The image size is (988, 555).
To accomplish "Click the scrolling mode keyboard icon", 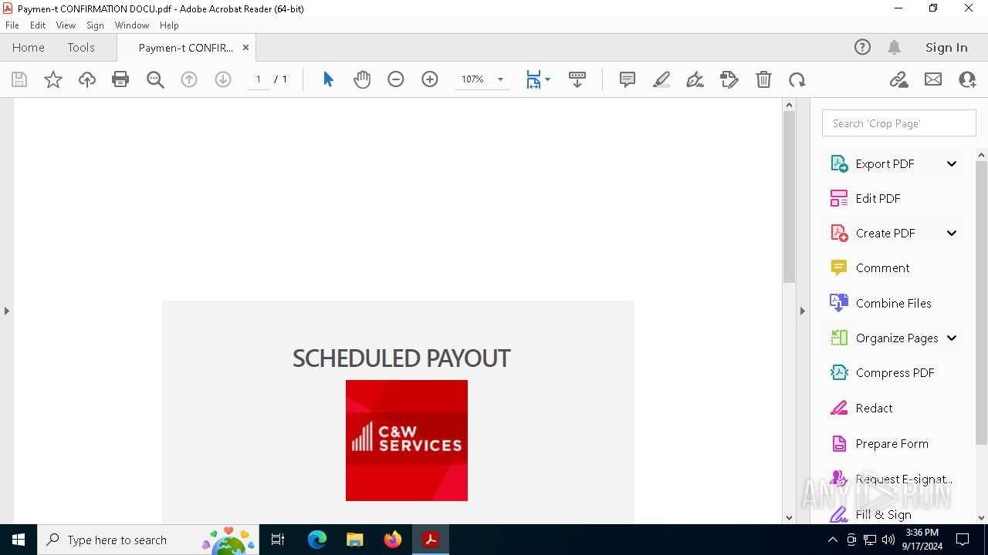I will 577,79.
